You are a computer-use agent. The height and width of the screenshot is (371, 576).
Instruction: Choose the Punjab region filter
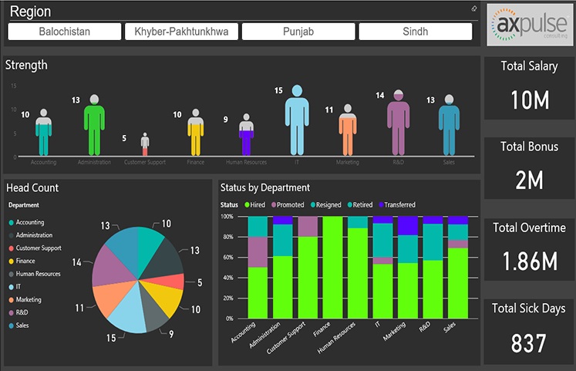point(298,32)
